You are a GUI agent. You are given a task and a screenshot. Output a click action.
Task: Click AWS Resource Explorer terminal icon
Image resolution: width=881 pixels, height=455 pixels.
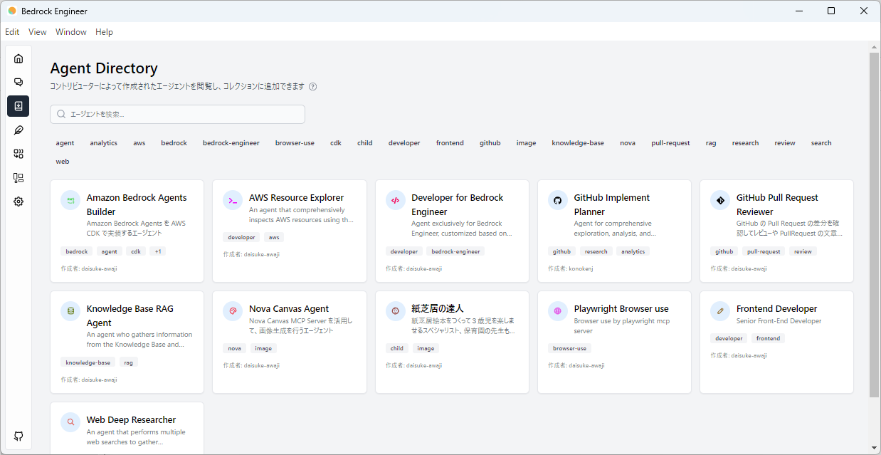coord(233,200)
